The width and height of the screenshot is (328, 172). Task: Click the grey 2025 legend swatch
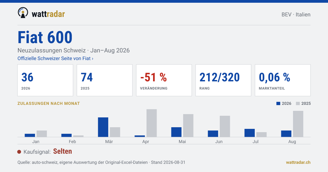coord(298,103)
